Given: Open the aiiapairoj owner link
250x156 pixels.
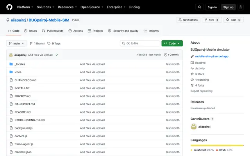Looking at the screenshot, I should tap(18, 20).
